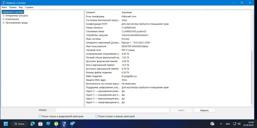The width and height of the screenshot is (257, 128).
Task: Click in the "Искать" search field
Action: coord(112,110)
